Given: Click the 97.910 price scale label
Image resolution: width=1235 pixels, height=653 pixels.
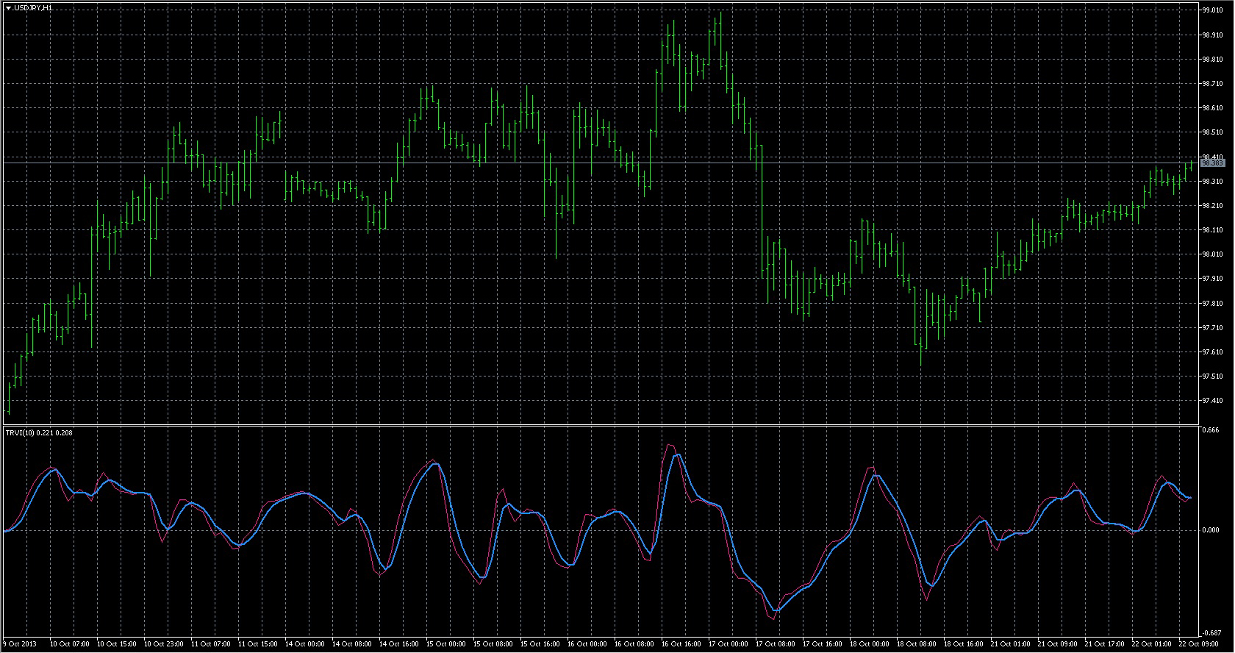Looking at the screenshot, I should click(x=1212, y=279).
